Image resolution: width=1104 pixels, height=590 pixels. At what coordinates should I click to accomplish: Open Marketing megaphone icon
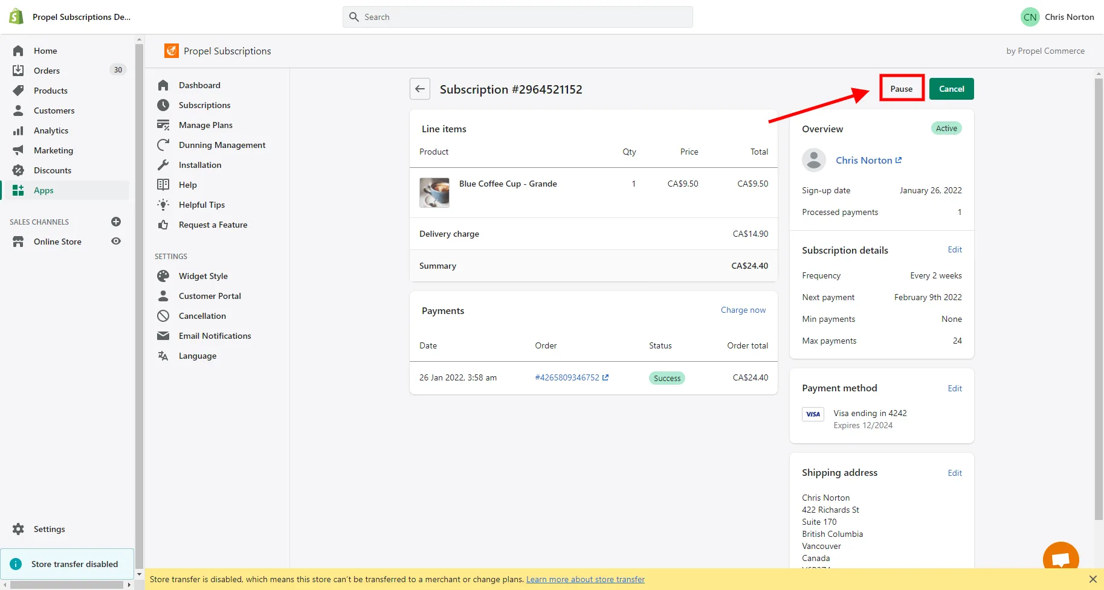click(x=18, y=150)
